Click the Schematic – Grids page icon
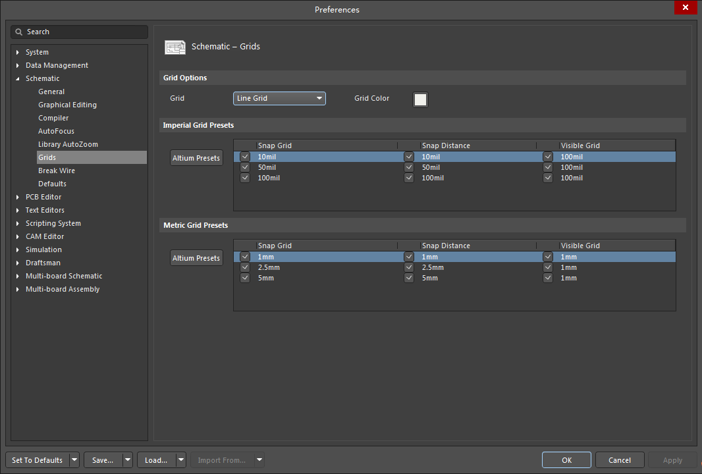 [x=175, y=47]
